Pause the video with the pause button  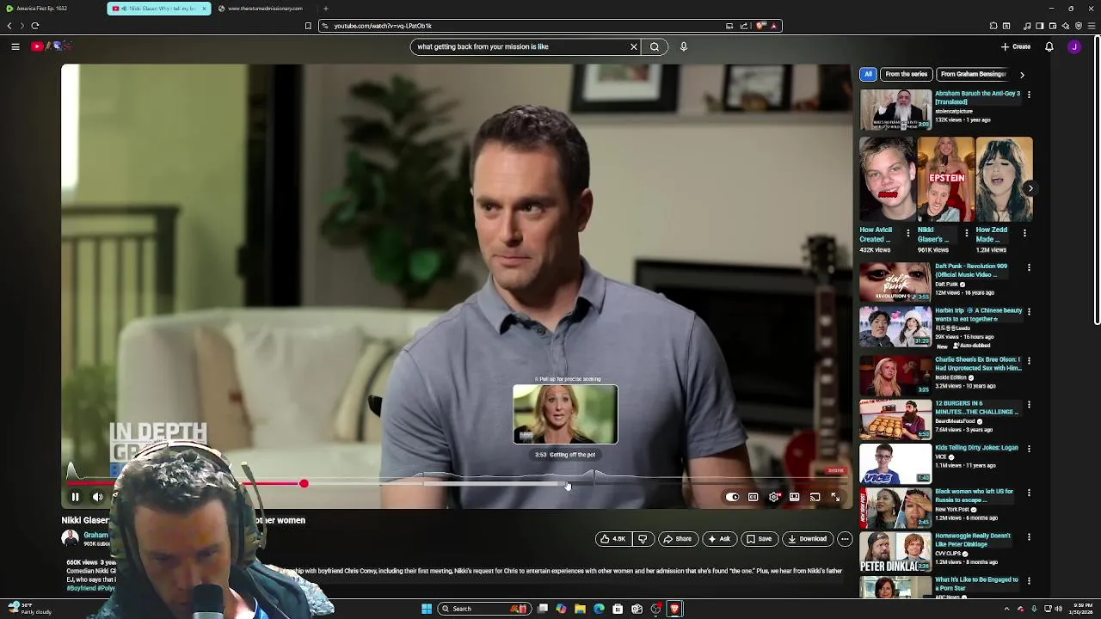(75, 497)
